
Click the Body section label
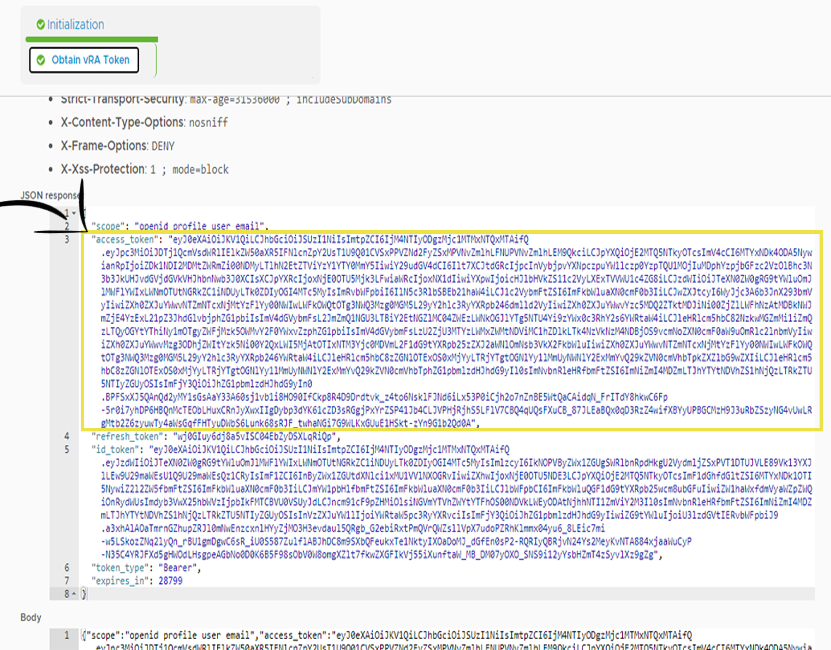point(31,617)
